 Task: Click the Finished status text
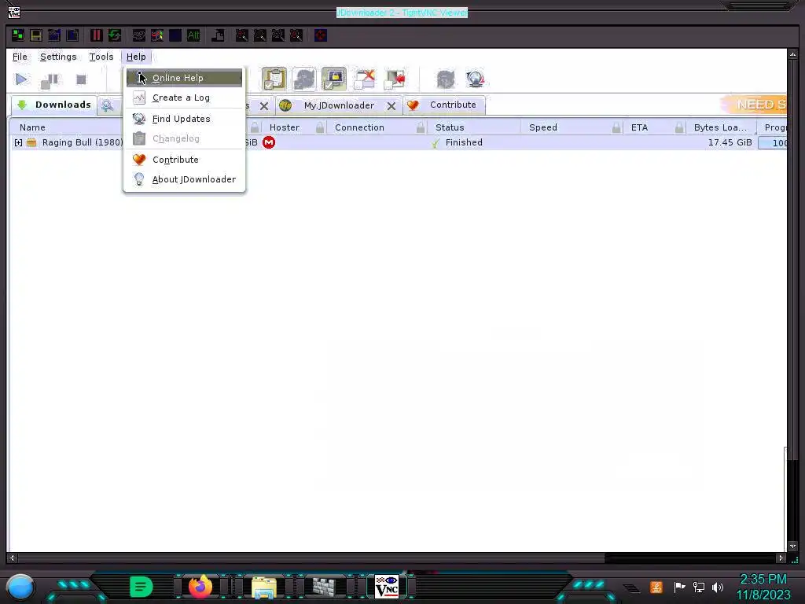click(x=464, y=142)
